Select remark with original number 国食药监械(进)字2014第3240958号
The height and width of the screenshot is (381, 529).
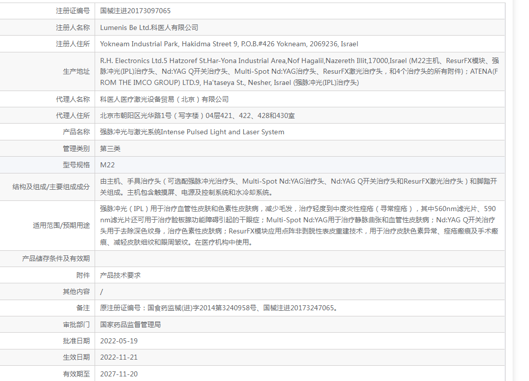coord(219,308)
